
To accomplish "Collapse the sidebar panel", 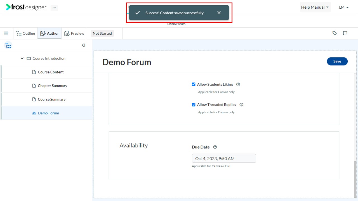I will click(83, 45).
